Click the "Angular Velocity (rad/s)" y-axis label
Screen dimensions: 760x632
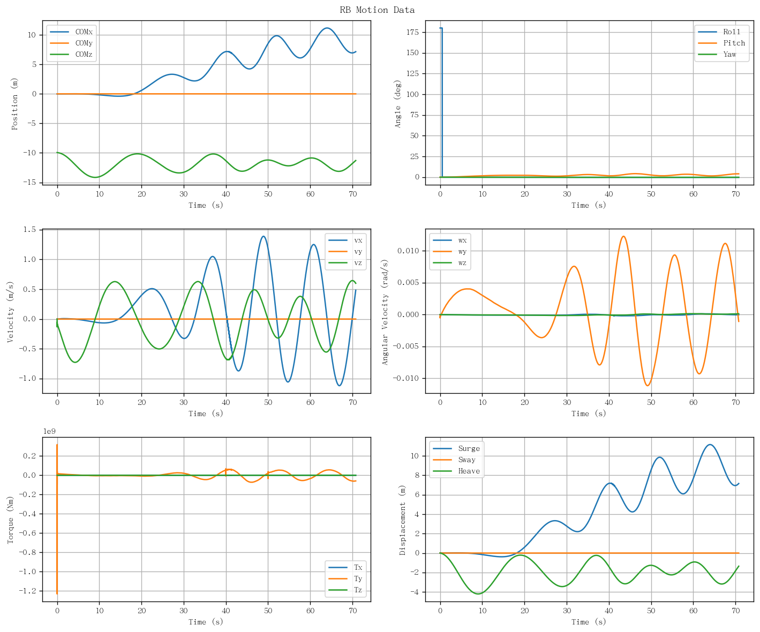pyautogui.click(x=386, y=311)
